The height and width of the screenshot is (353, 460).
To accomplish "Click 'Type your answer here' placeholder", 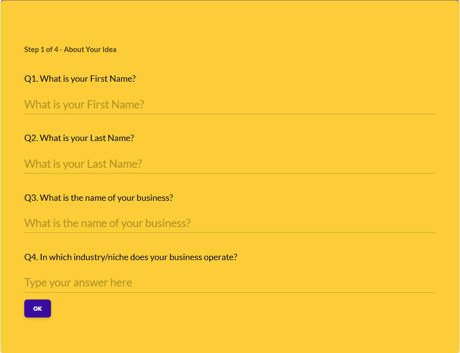I will coord(78,282).
